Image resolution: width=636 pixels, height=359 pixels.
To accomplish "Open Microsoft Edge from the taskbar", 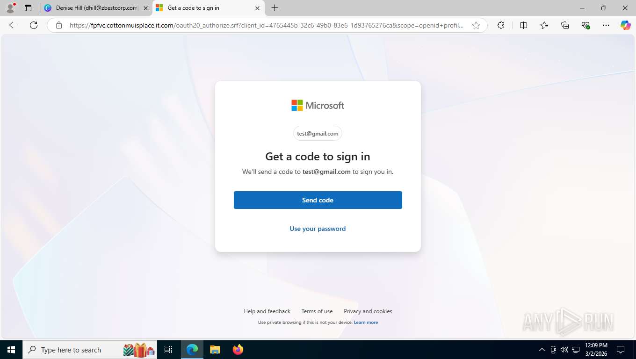I will (x=192, y=350).
